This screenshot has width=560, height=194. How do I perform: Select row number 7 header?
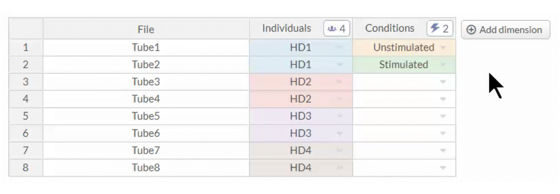pos(25,150)
